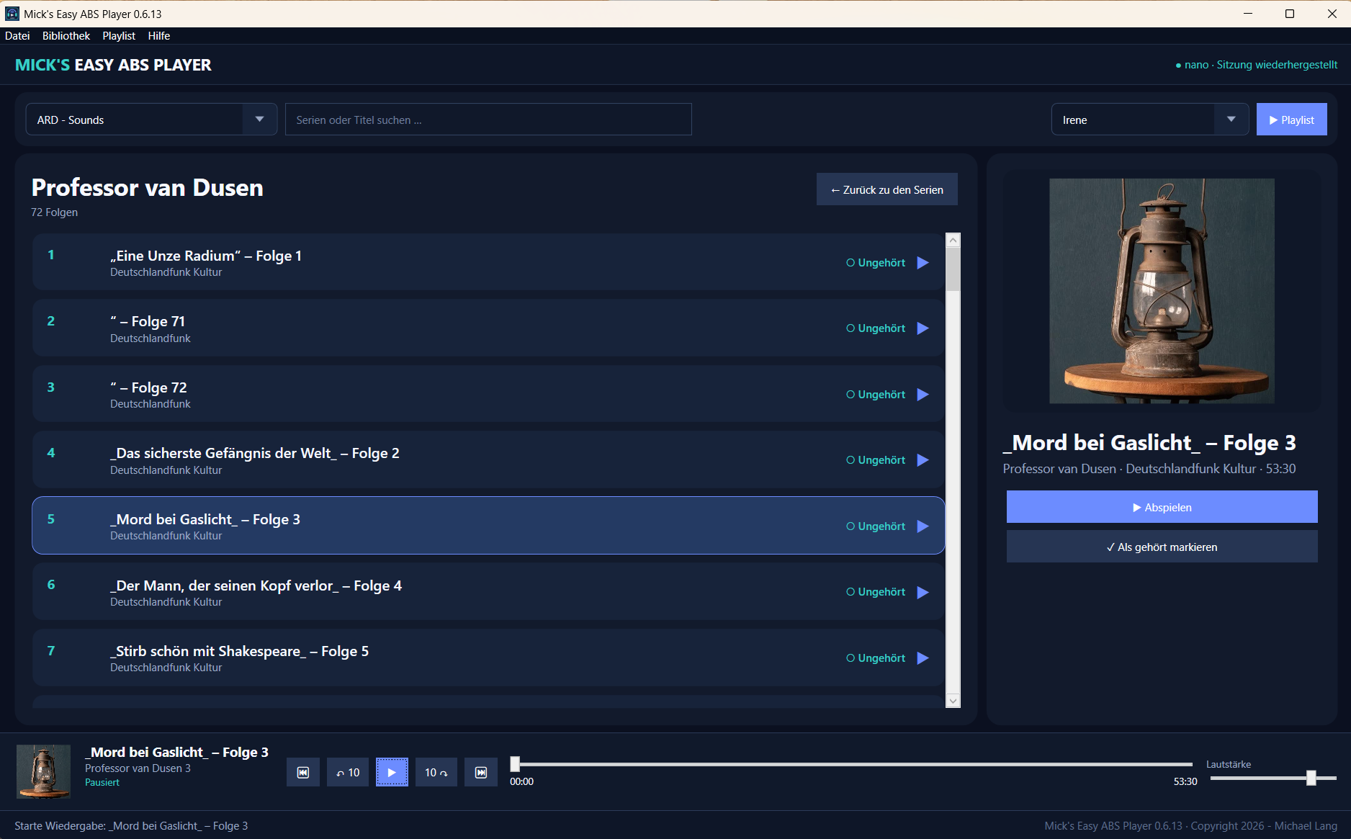Click the episode list scrollbar down arrow
This screenshot has height=839, width=1351.
[953, 701]
